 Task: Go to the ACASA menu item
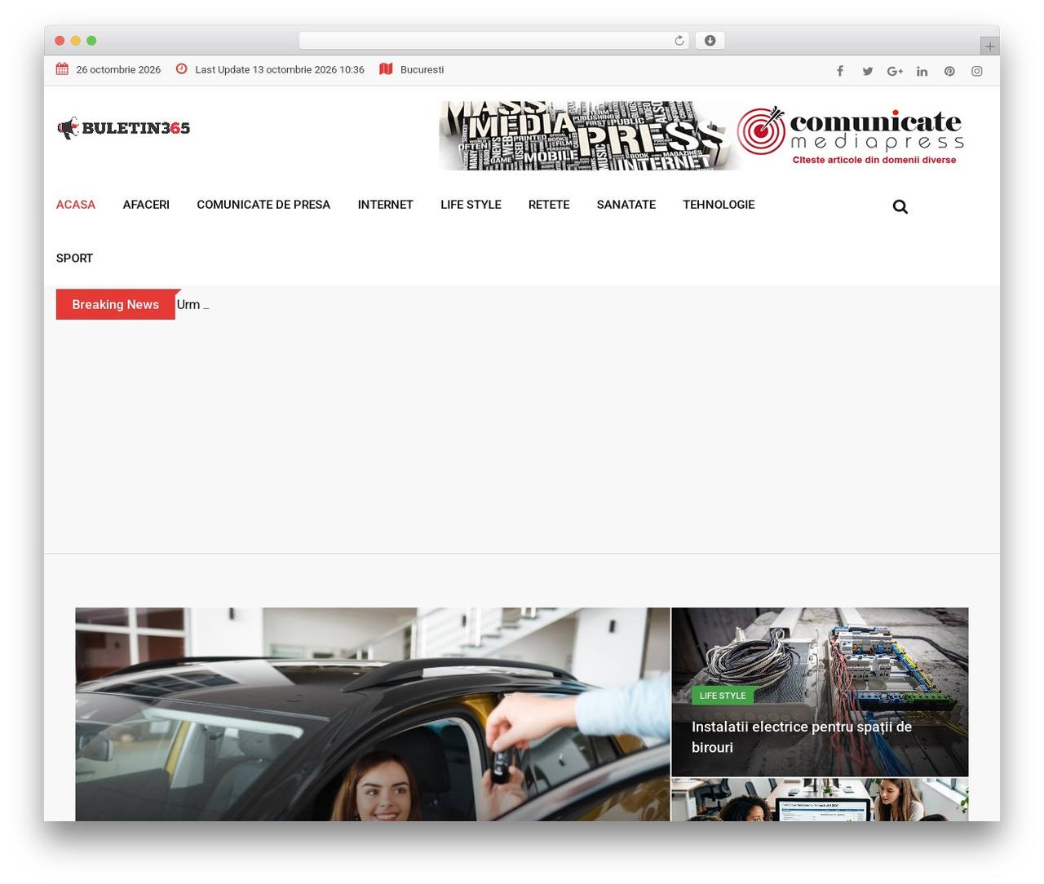(76, 205)
